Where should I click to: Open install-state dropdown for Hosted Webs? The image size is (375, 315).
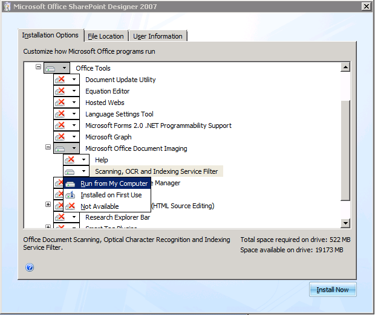click(x=67, y=103)
